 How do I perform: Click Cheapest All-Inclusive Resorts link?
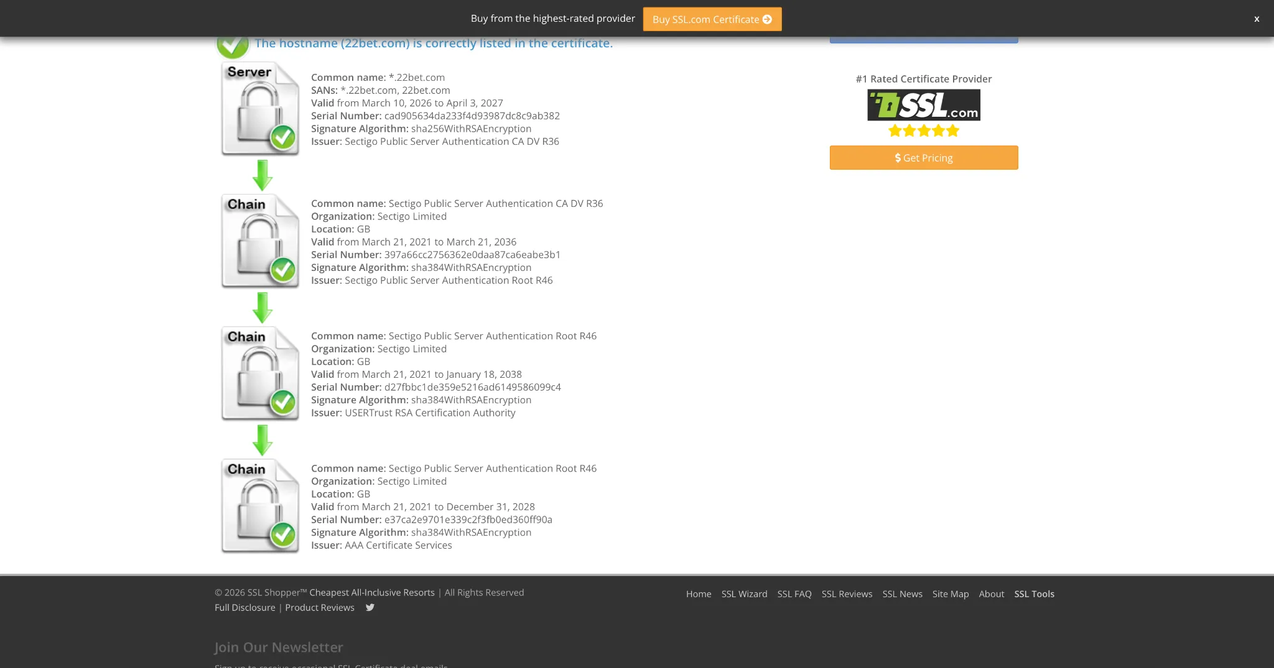pyautogui.click(x=372, y=592)
